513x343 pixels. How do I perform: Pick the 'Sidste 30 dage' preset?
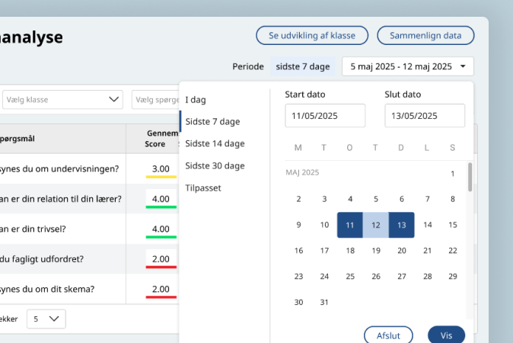[x=215, y=165]
